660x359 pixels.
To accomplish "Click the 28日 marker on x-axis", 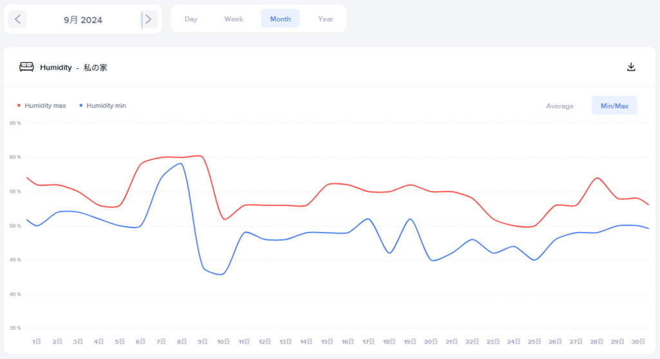I will tap(597, 341).
